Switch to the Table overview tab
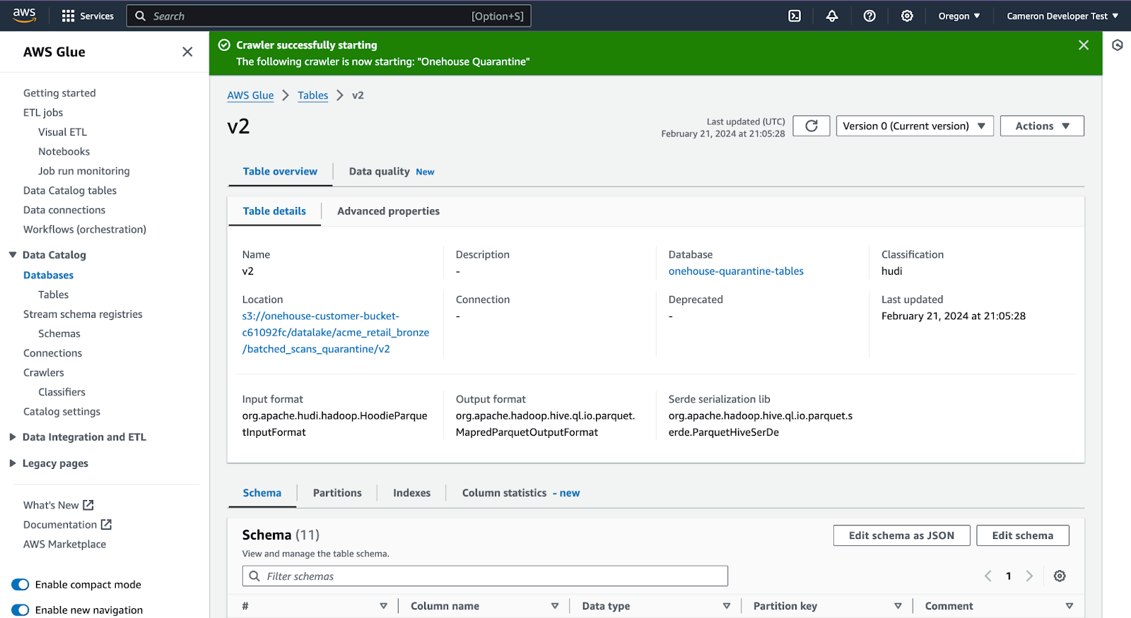Image resolution: width=1131 pixels, height=618 pixels. pyautogui.click(x=280, y=171)
